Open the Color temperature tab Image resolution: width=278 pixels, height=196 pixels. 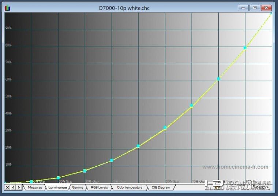coord(129,187)
